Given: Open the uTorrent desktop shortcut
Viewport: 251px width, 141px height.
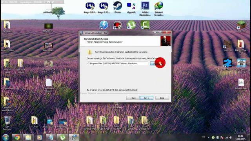Looking at the screenshot, I should point(131,25).
